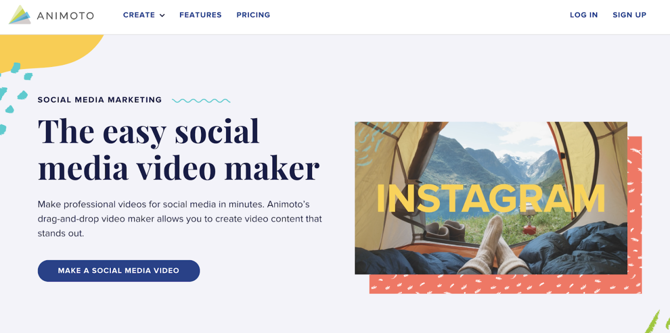This screenshot has height=333, width=670.
Task: Click the ANIMOTO wordmark in the header
Action: (65, 16)
